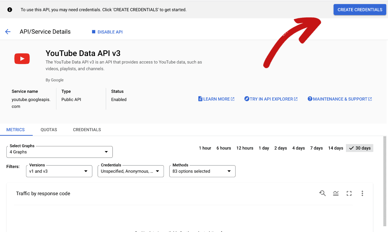Select the 6 hours time range
This screenshot has width=388, height=232.
224,148
